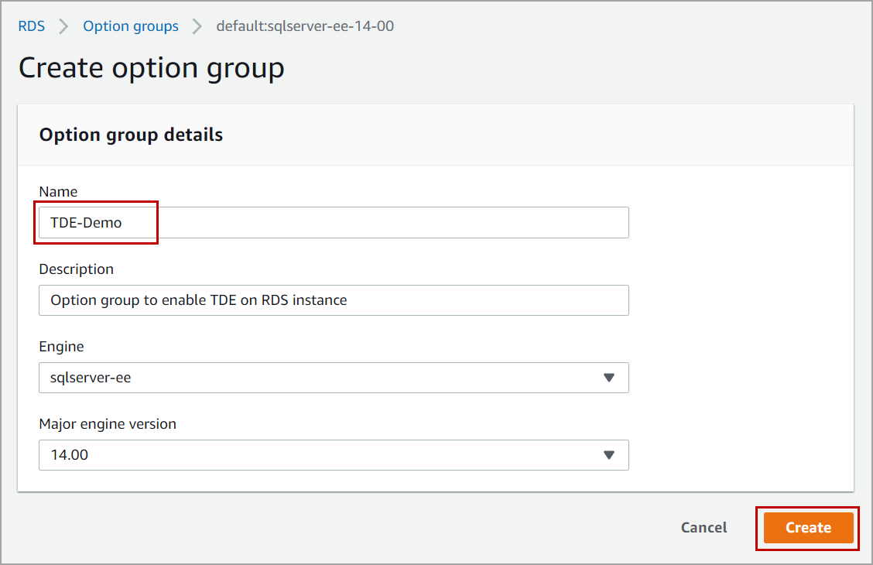Click the Major engine version label
This screenshot has height=565, width=873.
point(108,424)
